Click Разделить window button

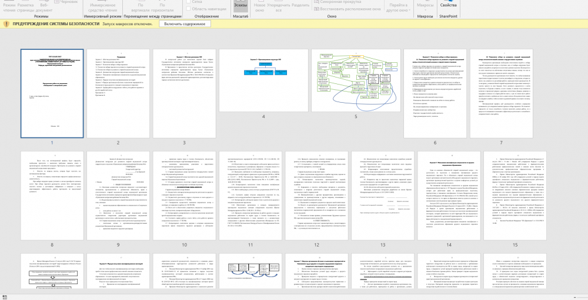[300, 5]
